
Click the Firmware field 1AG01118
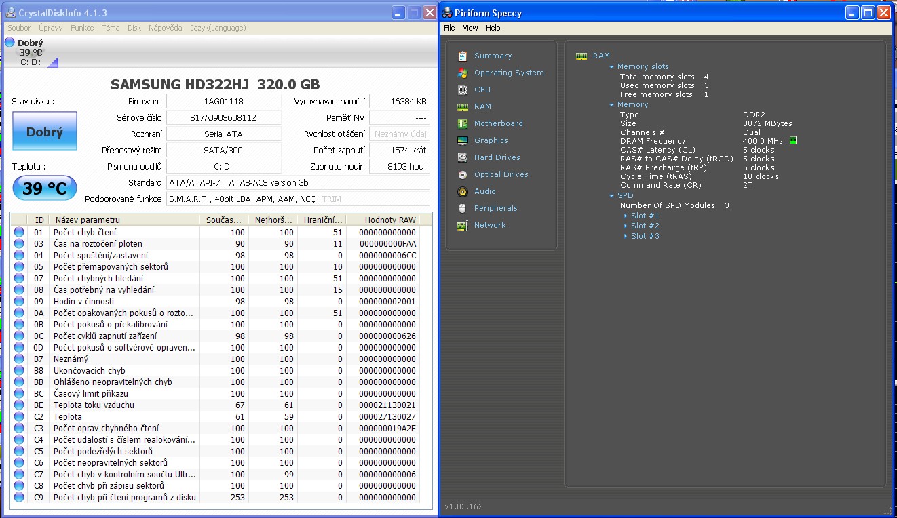223,101
